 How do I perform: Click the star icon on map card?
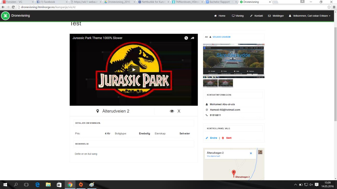(x=251, y=153)
